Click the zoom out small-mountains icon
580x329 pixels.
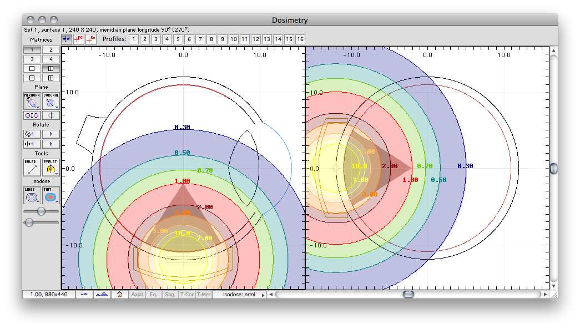tap(84, 295)
